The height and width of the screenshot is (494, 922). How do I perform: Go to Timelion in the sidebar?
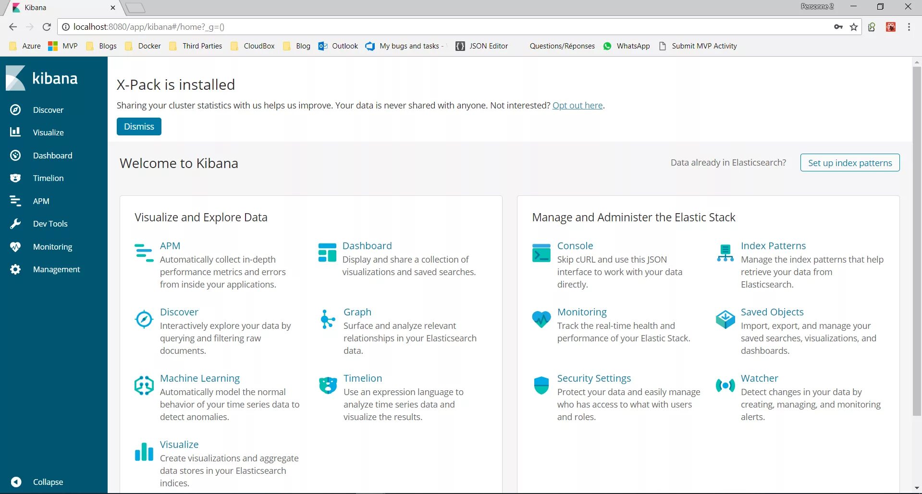point(48,178)
